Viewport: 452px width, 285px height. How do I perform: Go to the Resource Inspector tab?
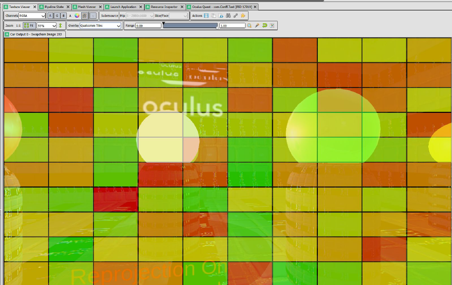[164, 6]
